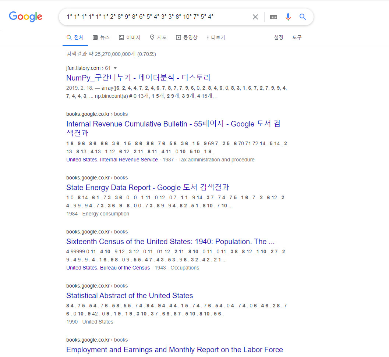Click the blue search magnifier icon
Image resolution: width=389 pixels, height=357 pixels.
[303, 17]
